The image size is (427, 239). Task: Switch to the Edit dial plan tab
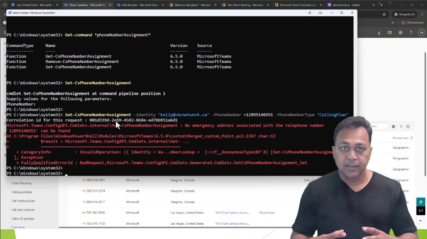[x=136, y=5]
